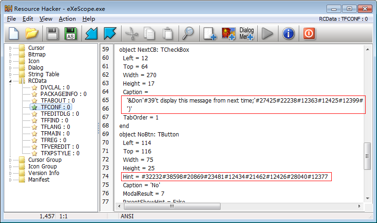This screenshot has height=223, width=377.
Task: Minimize the Resource Hacker window
Action: pyautogui.click(x=334, y=9)
